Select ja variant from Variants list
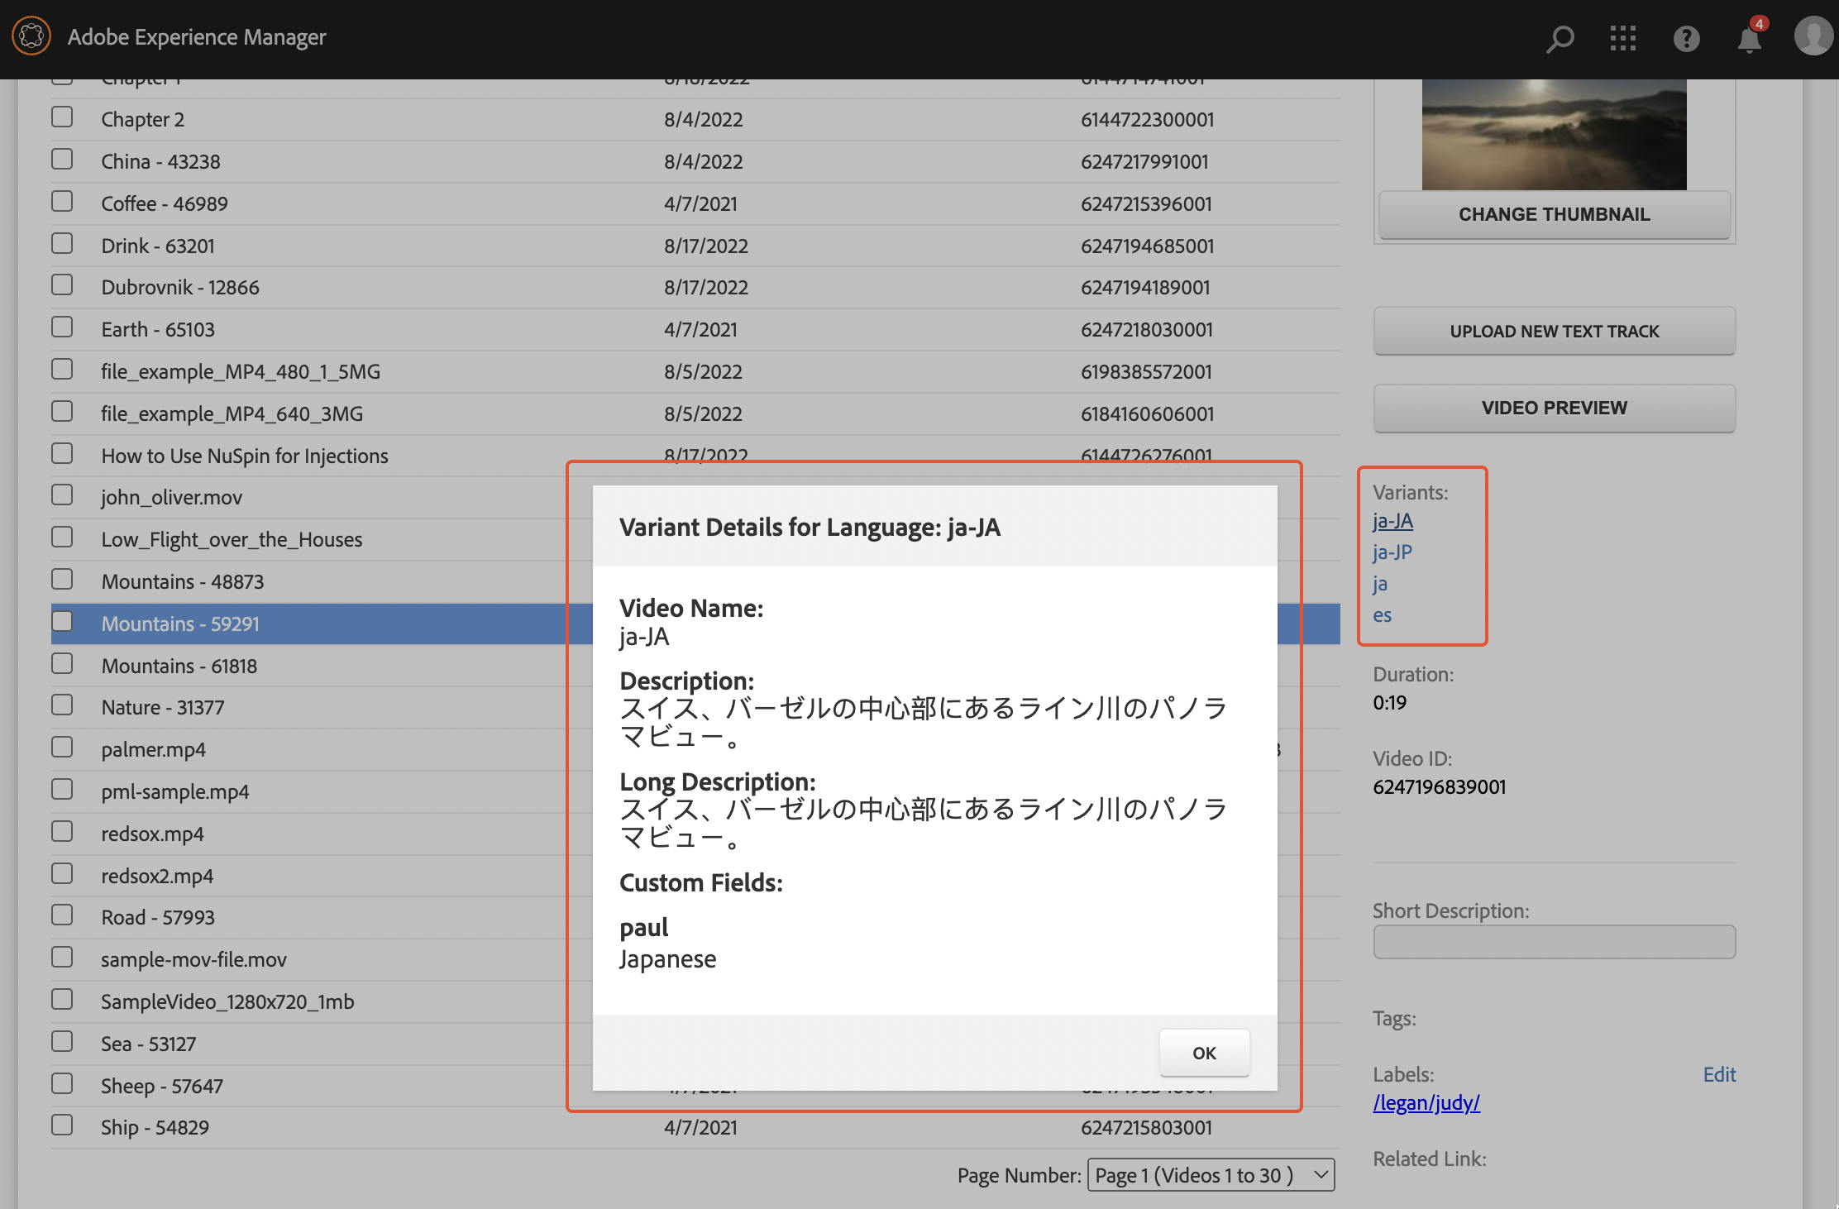The image size is (1839, 1209). pos(1382,581)
